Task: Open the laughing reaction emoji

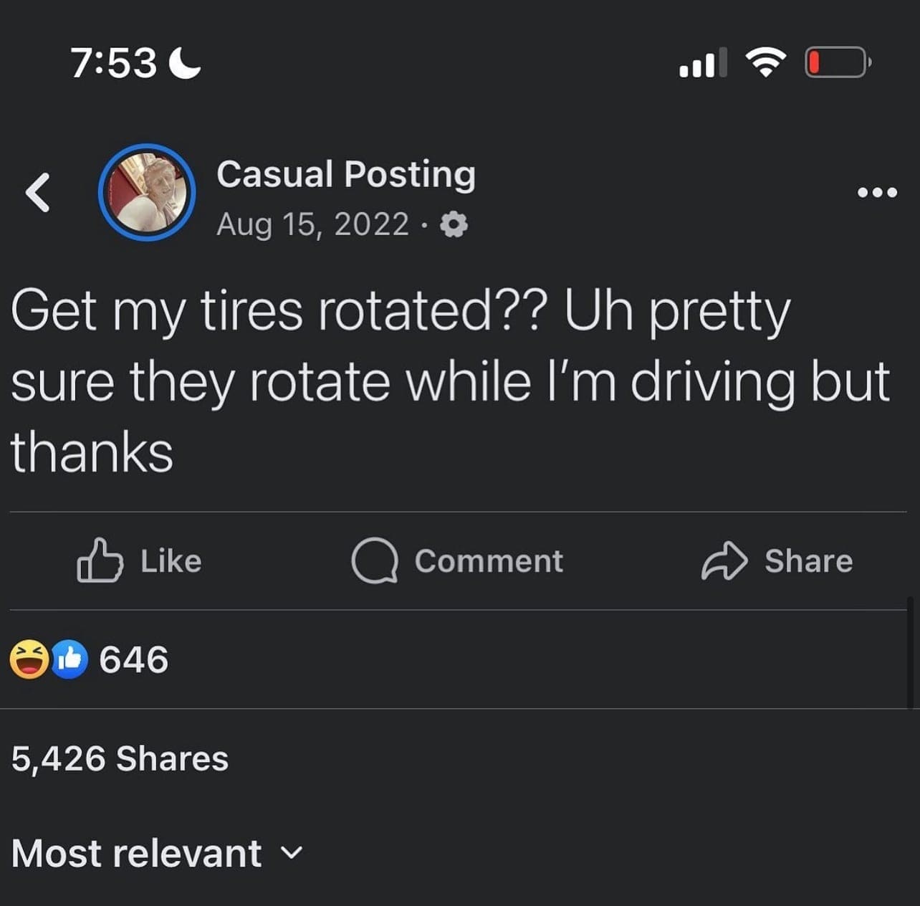Action: coord(29,659)
